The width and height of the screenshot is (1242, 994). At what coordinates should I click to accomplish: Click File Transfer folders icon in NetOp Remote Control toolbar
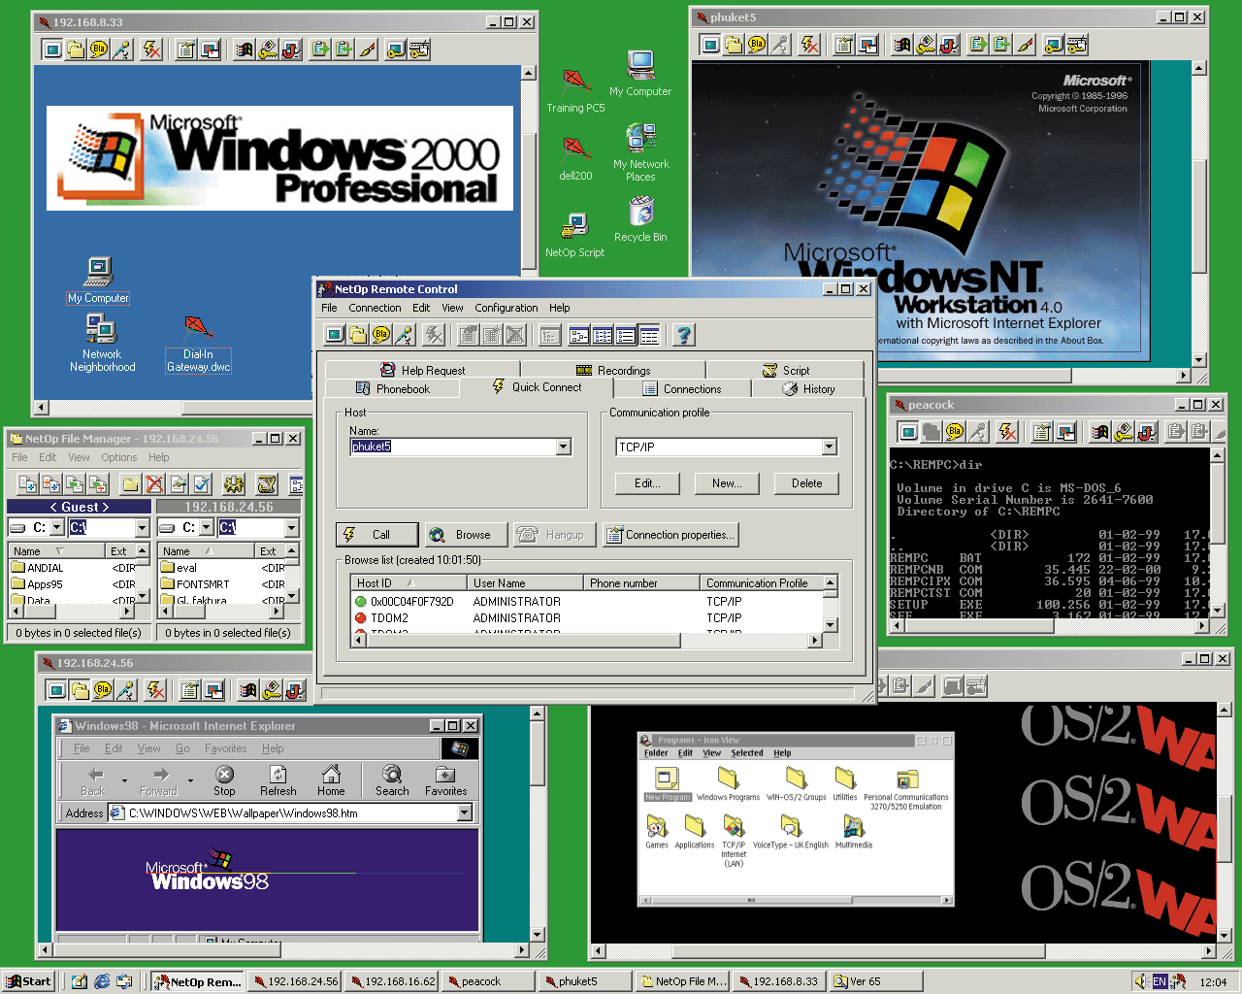pyautogui.click(x=358, y=336)
